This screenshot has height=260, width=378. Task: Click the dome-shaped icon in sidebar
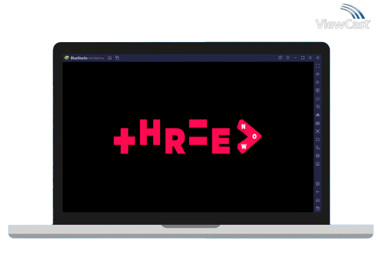[318, 115]
